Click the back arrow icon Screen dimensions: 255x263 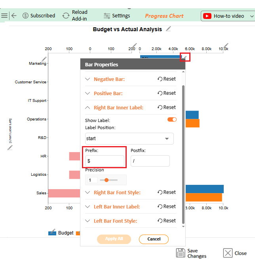(14, 16)
